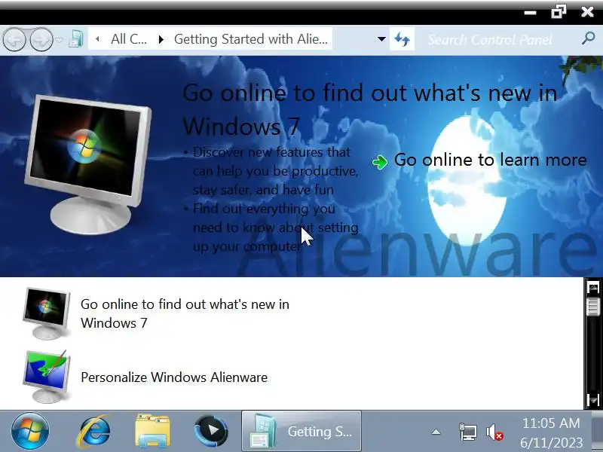Click the Control Panel icon in address bar
Image resolution: width=603 pixels, height=452 pixels.
click(76, 39)
